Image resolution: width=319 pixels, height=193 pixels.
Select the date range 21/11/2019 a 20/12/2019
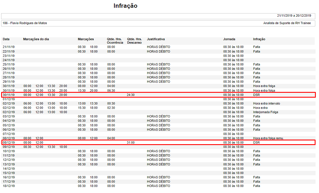point(294,16)
